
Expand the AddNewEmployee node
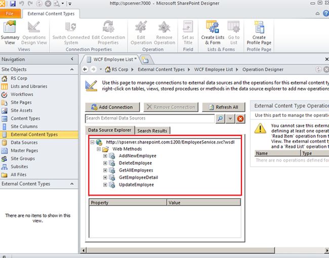pos(105,156)
